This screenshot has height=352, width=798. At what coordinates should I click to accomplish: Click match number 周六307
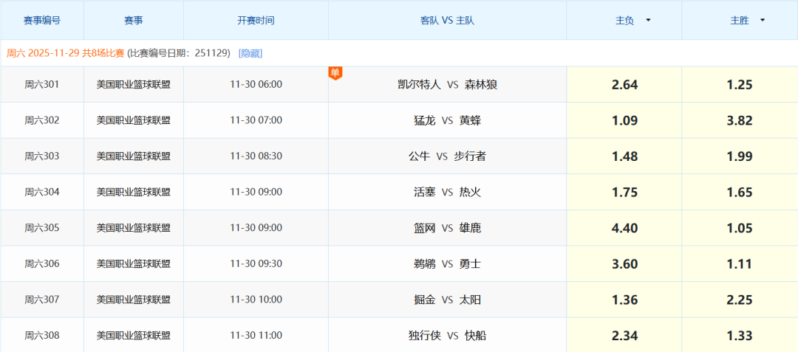coord(42,300)
